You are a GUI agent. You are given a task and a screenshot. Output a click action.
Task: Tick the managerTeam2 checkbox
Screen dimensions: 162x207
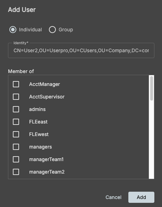[16, 172]
